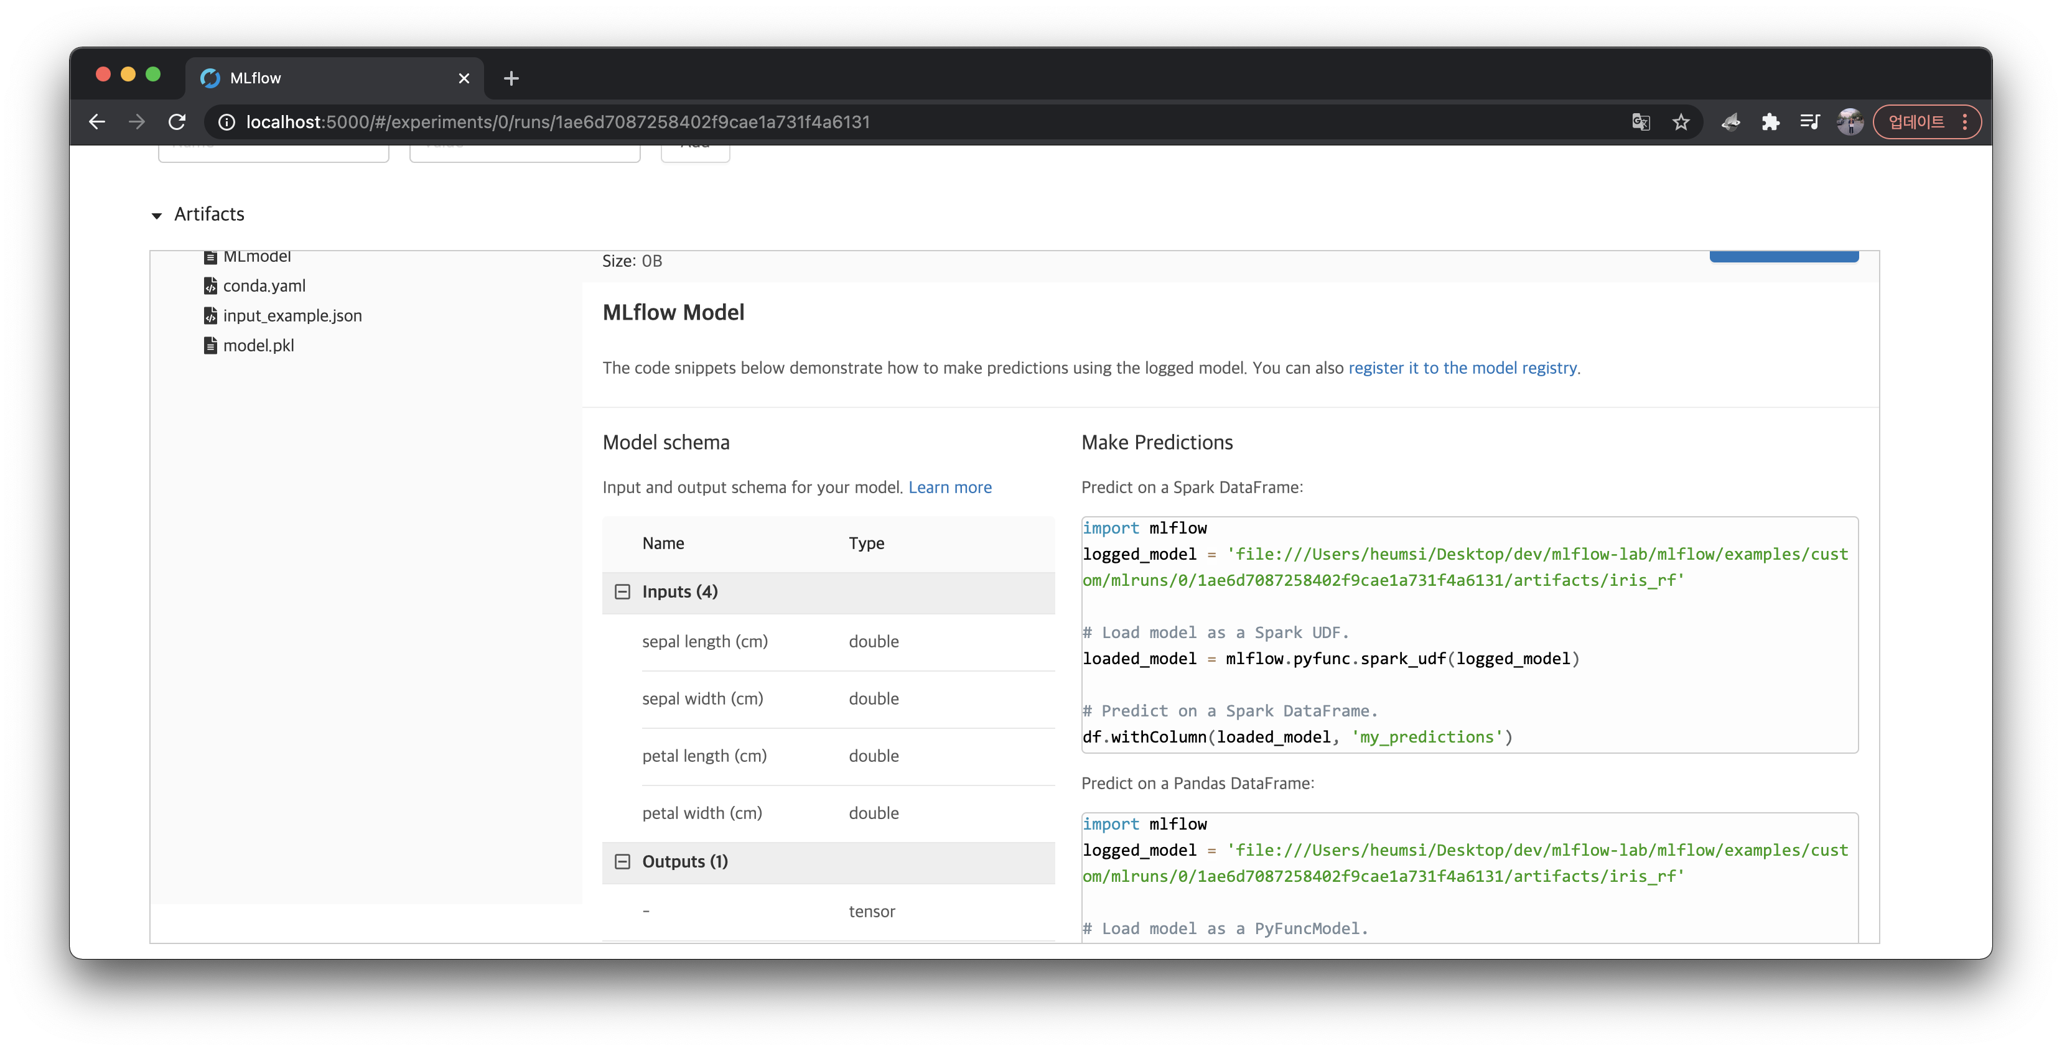Bookmark page with star icon
This screenshot has width=2062, height=1051.
click(1680, 121)
